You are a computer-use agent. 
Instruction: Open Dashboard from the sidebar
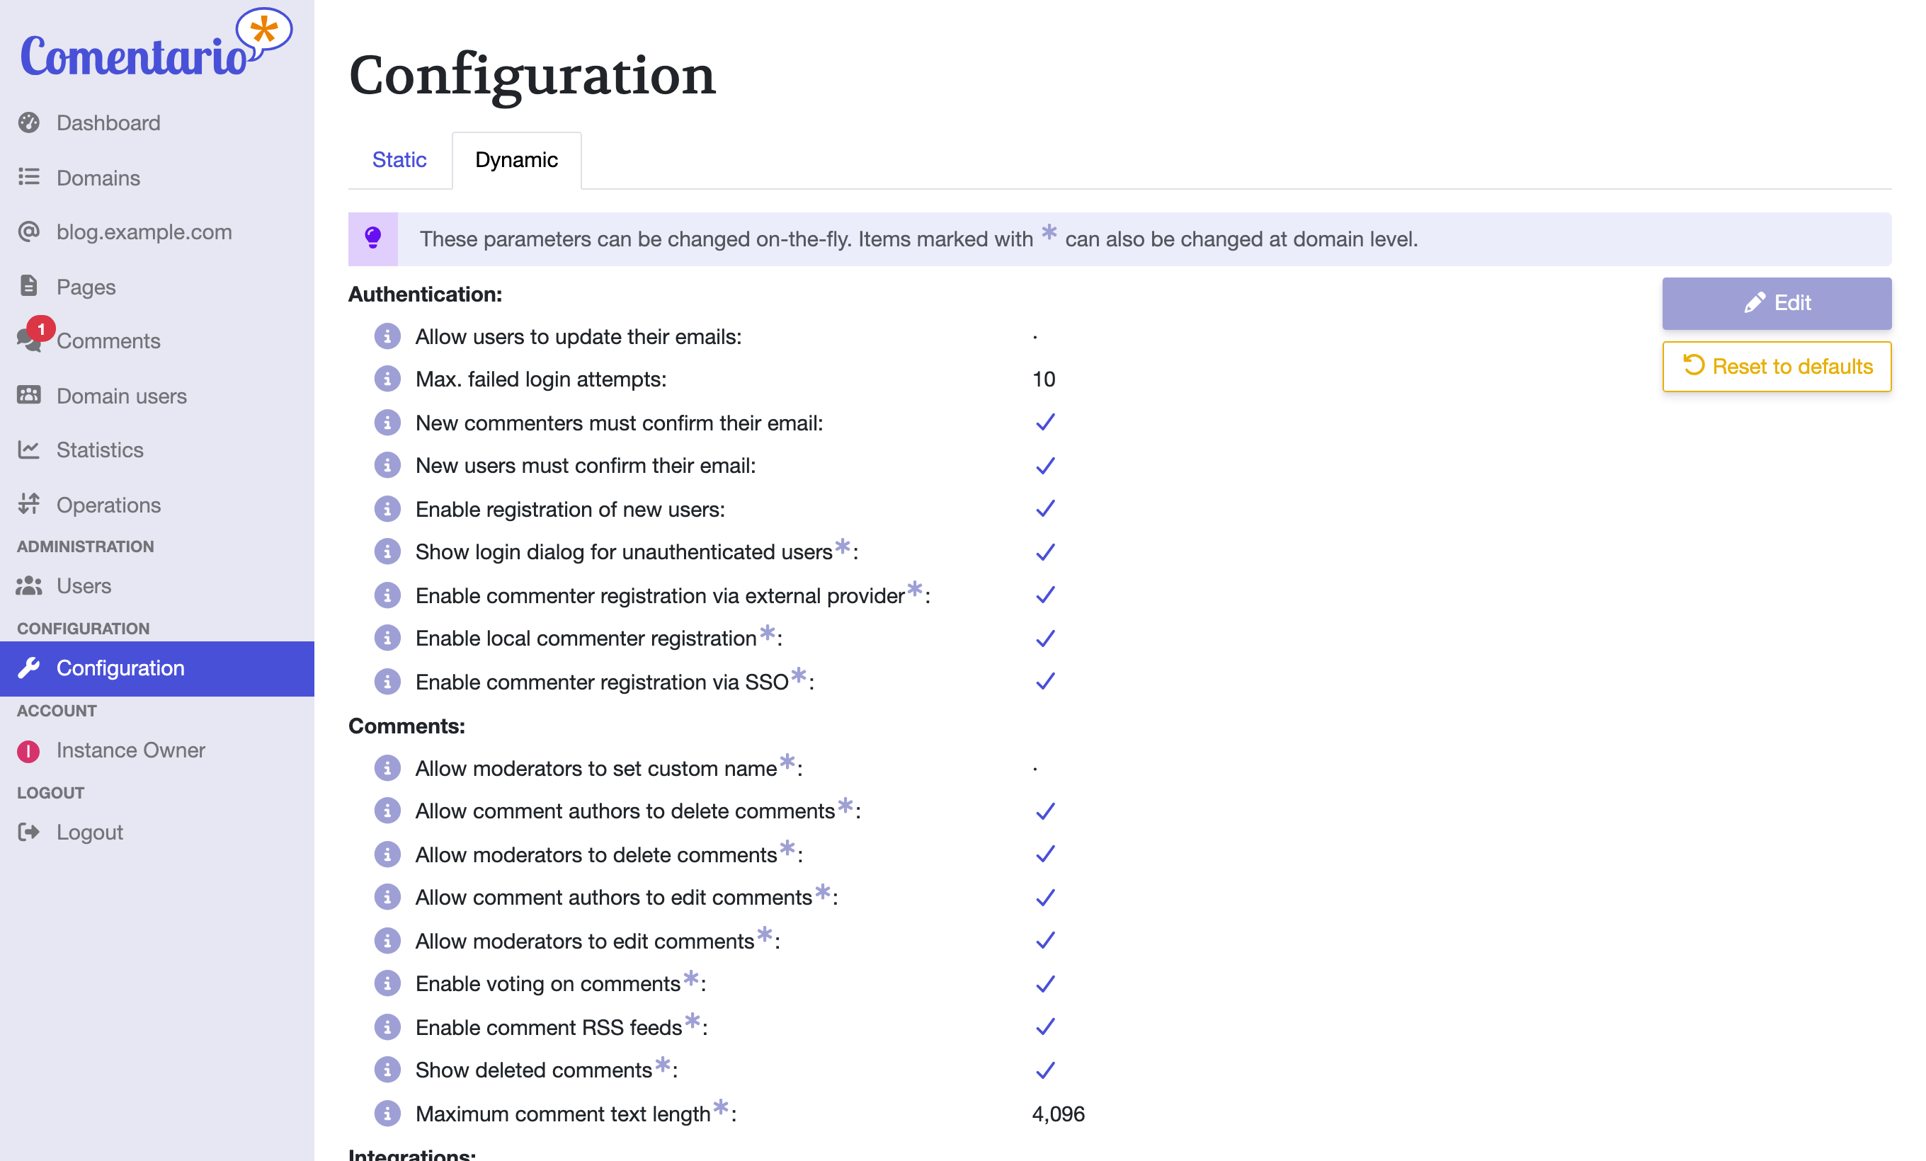(157, 123)
